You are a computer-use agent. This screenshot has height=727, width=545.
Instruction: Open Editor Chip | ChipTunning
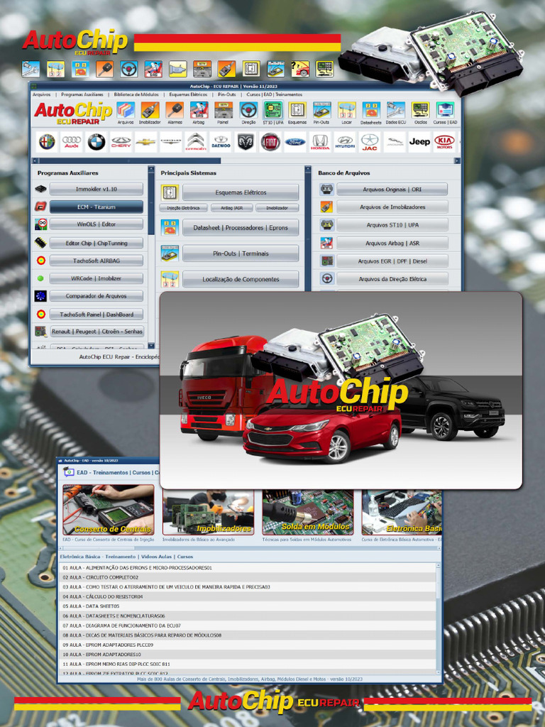pyautogui.click(x=97, y=243)
